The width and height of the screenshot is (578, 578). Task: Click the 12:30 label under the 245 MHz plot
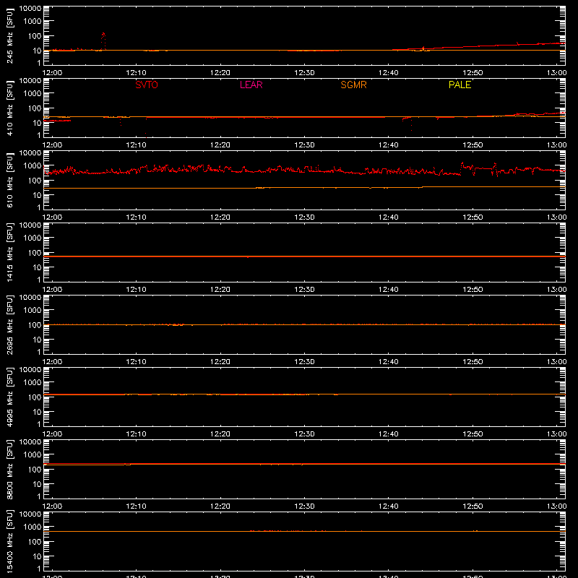click(304, 73)
